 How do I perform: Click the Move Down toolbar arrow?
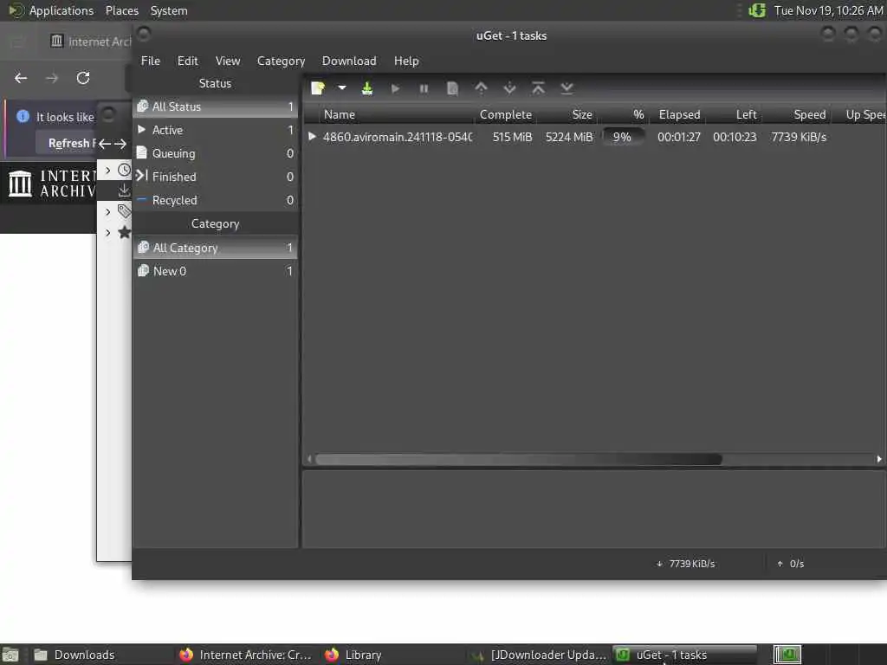coord(509,88)
